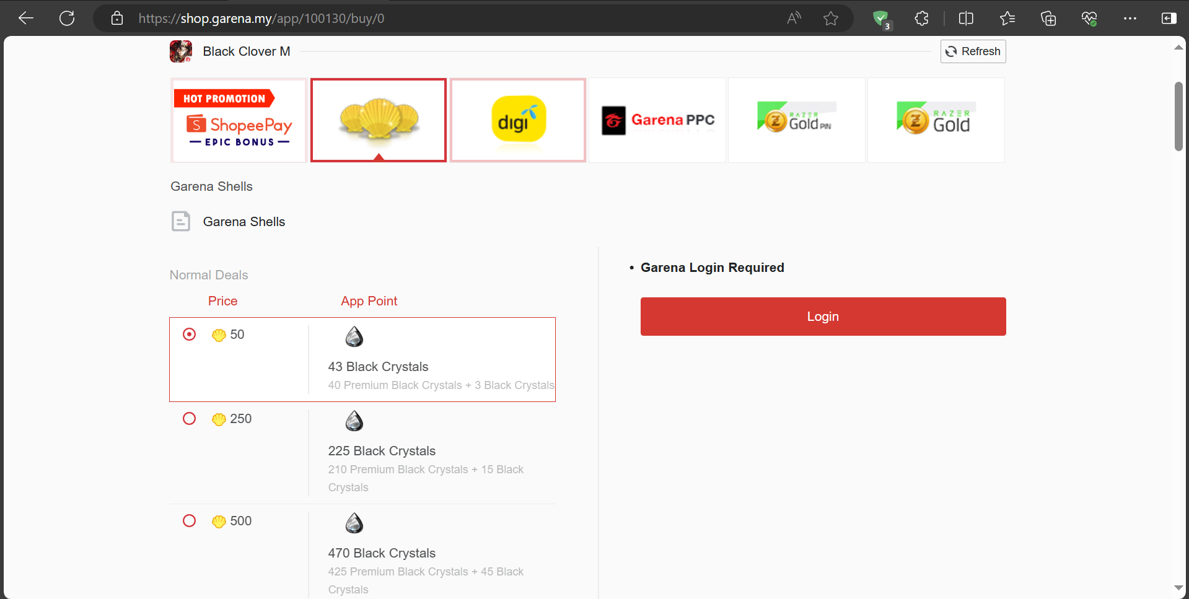
Task: Open browser settings via ellipsis menu
Action: click(x=1130, y=18)
